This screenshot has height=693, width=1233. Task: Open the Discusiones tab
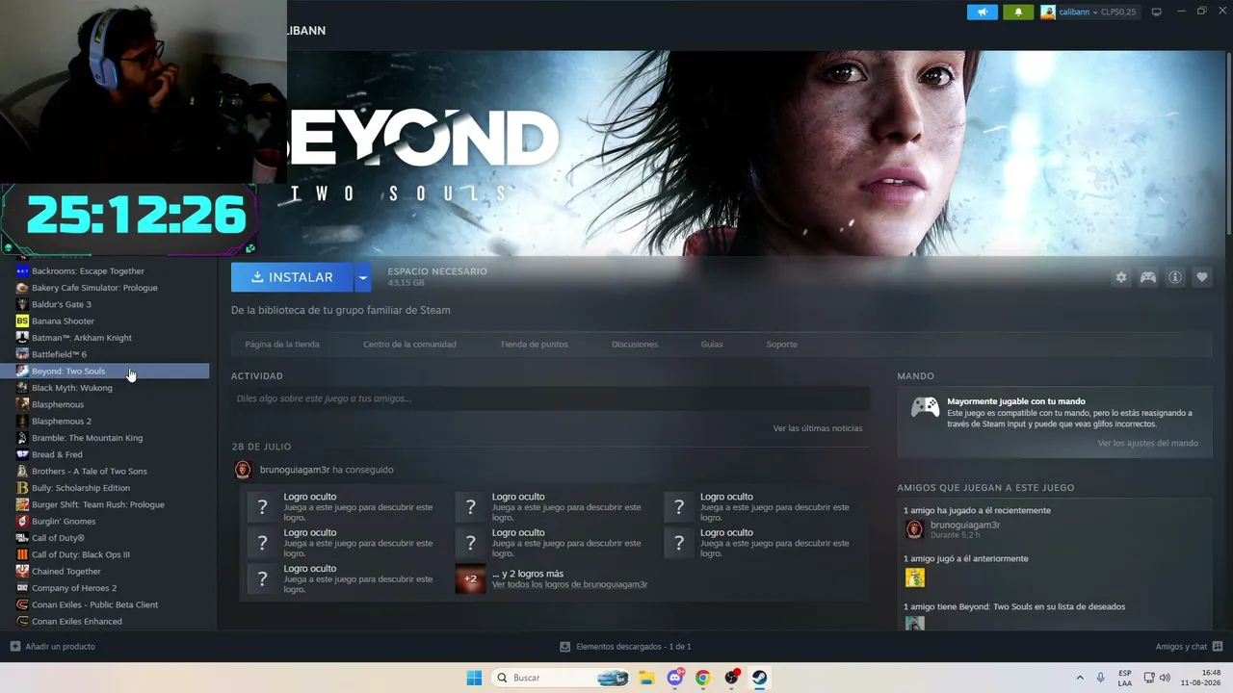[x=635, y=344]
